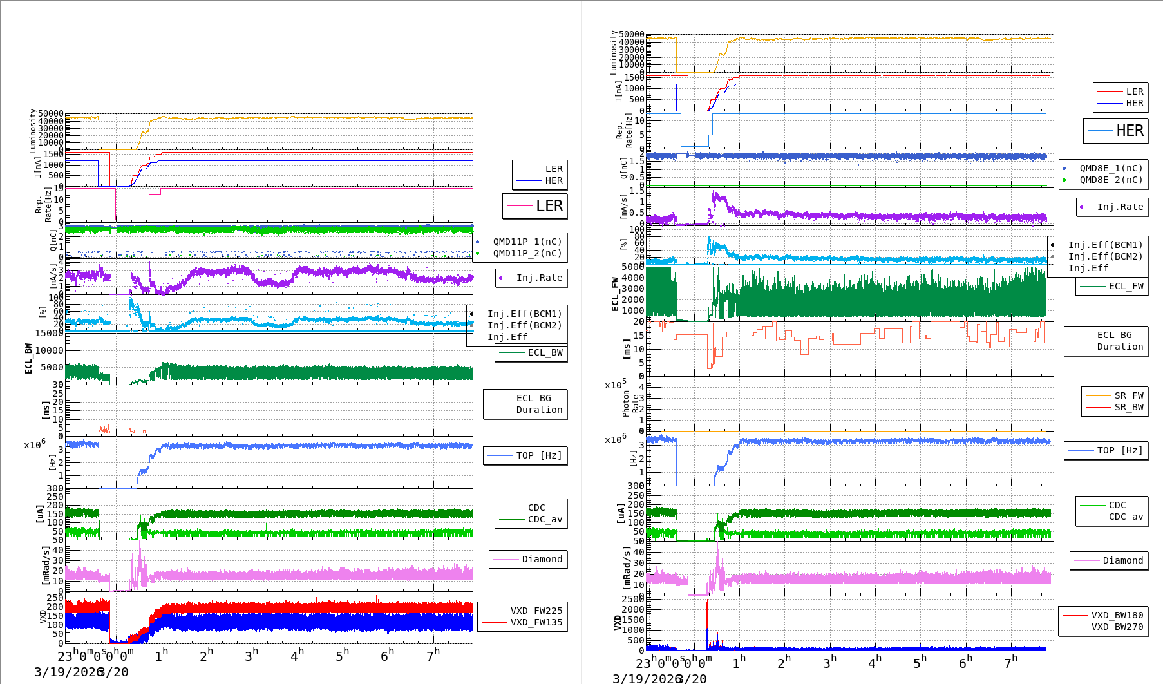Click the Inj.Rate legend in right panel
The width and height of the screenshot is (1163, 684).
point(1120,207)
